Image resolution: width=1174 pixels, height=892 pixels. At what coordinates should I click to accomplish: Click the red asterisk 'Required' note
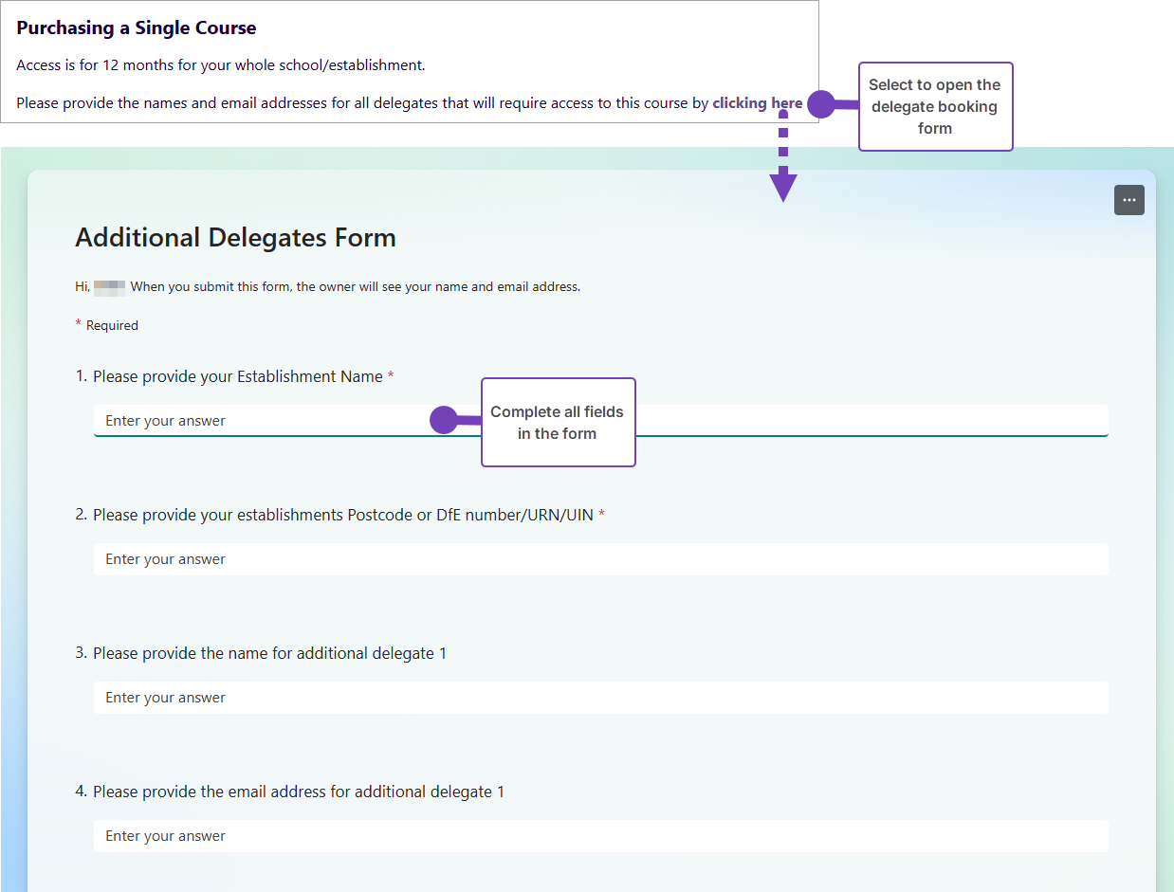pos(107,325)
